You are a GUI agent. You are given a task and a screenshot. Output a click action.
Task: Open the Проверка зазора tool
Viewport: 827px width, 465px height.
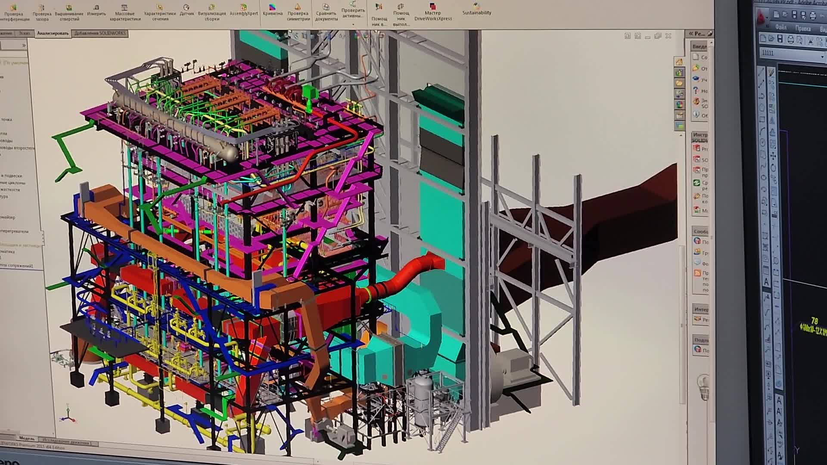(42, 12)
